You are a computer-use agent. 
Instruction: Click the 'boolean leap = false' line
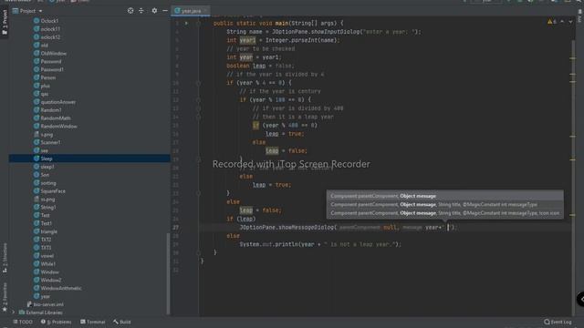click(x=260, y=66)
